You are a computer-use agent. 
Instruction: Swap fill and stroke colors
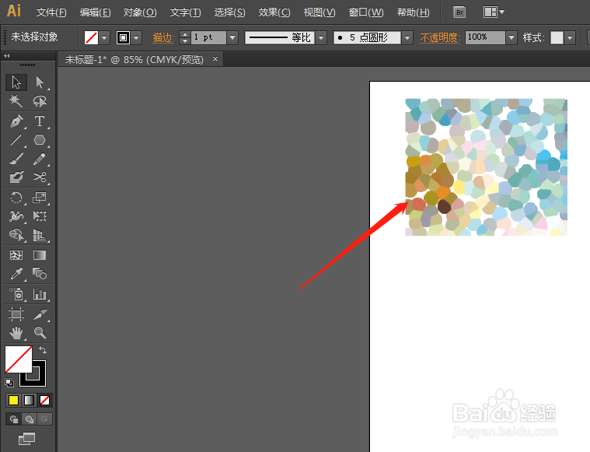[43, 350]
